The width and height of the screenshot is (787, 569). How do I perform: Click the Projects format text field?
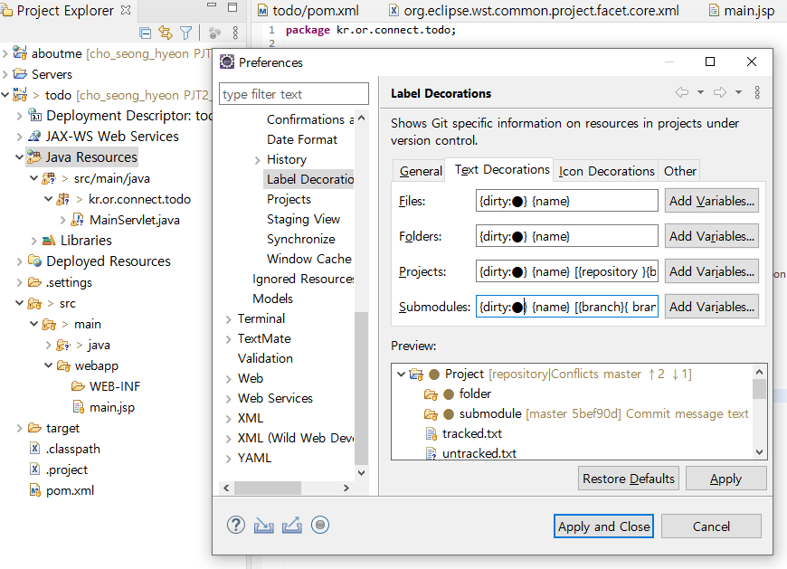566,271
